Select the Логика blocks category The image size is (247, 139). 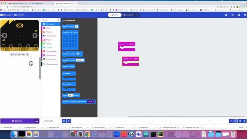[51, 47]
